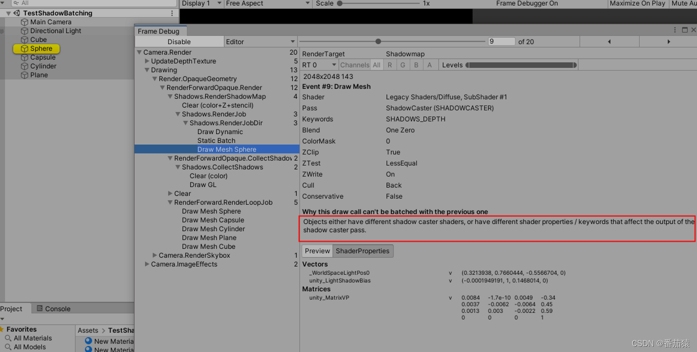Switch to the Preview tab

click(317, 251)
